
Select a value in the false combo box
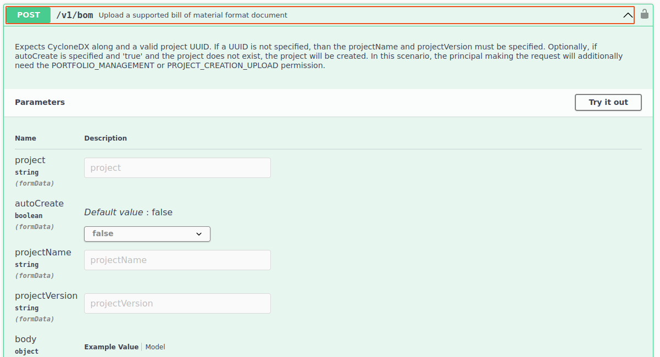147,233
